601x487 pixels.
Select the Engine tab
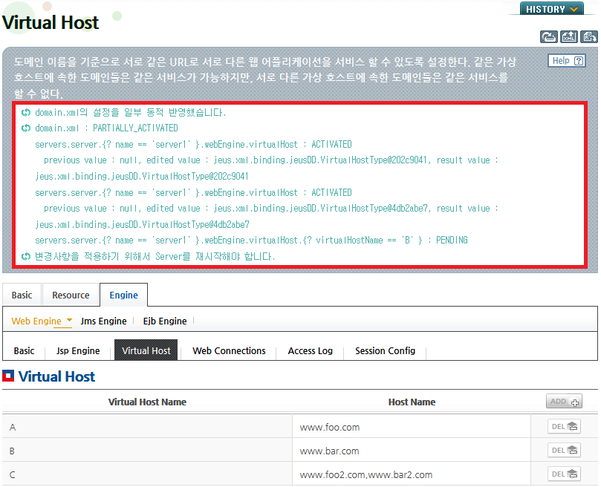[124, 295]
